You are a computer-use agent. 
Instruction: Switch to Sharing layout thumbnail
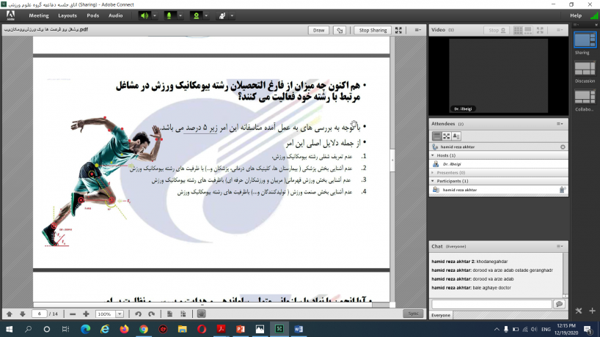click(x=585, y=40)
